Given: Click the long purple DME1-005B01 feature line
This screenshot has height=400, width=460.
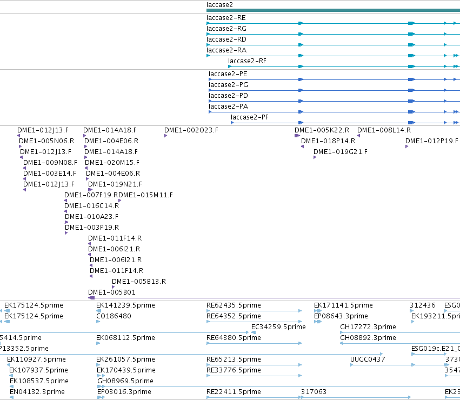Looking at the screenshot, I should point(274,298).
